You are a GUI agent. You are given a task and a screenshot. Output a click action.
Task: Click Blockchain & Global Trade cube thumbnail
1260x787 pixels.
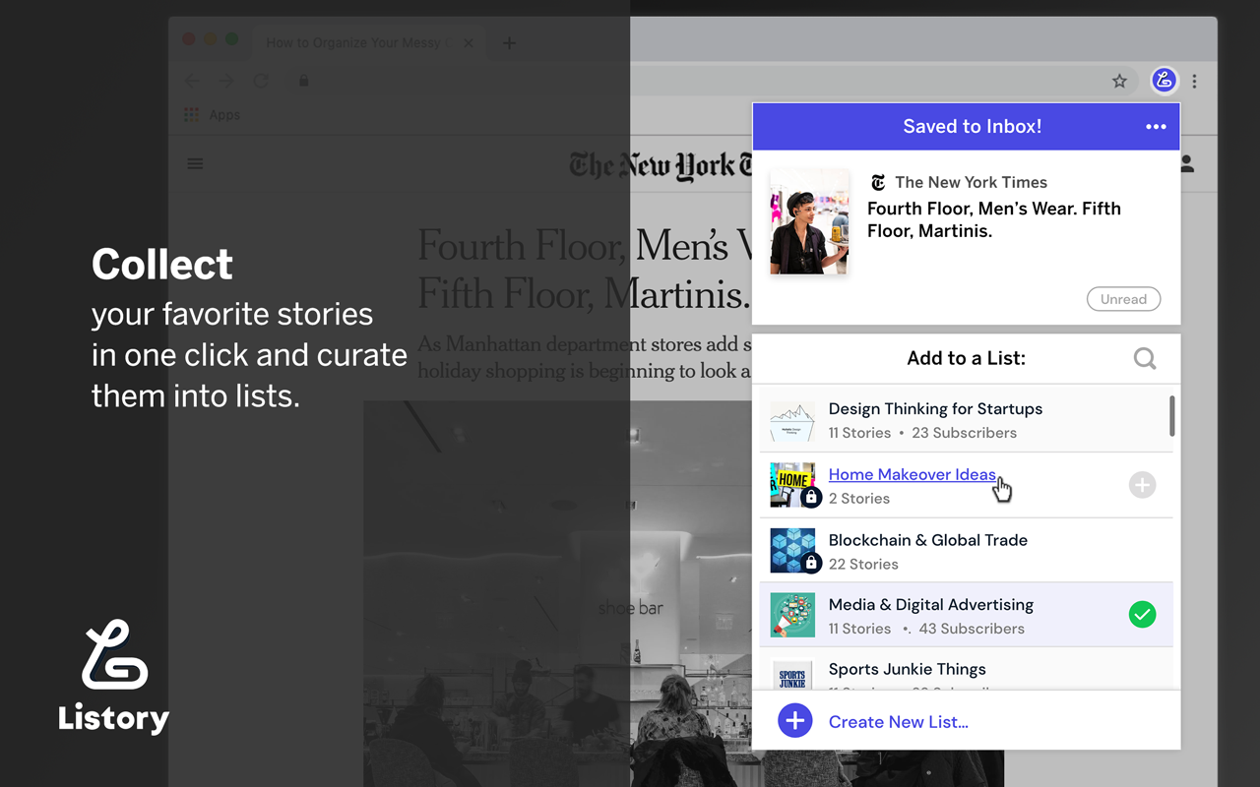point(792,551)
